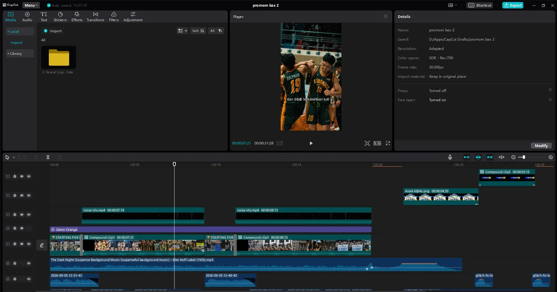Switch to the Stickers tab
The image size is (557, 292).
click(x=60, y=17)
